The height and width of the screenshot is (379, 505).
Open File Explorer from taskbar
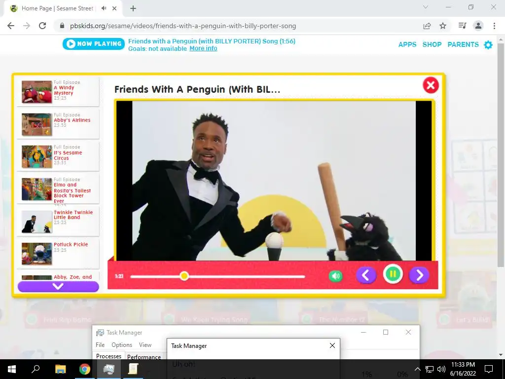[x=60, y=369]
